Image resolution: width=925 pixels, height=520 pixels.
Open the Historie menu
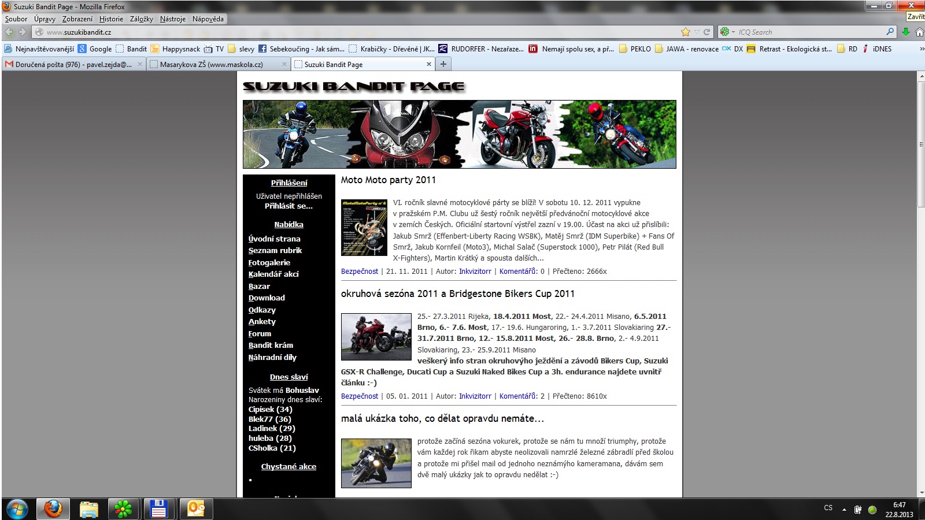[x=111, y=19]
